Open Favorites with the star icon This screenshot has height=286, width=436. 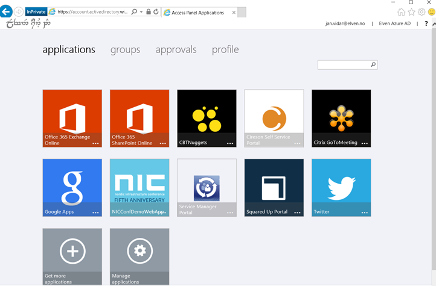(411, 12)
